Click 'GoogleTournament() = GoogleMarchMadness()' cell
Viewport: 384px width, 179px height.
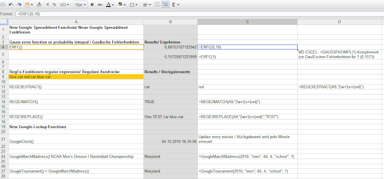pyautogui.click(x=76, y=171)
